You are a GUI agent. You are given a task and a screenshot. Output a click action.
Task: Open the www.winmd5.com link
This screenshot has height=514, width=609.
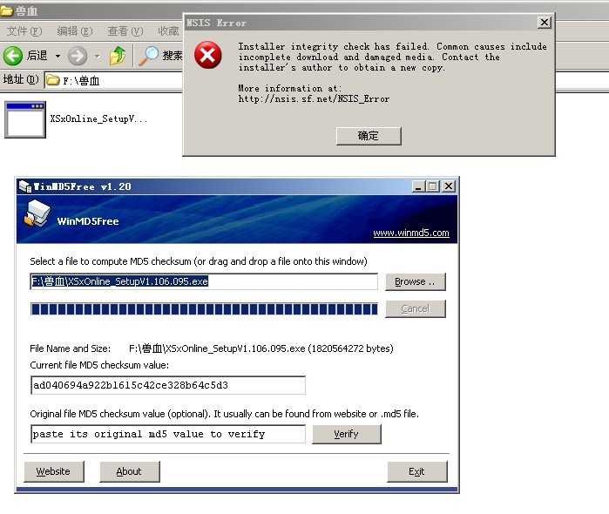[x=410, y=233]
